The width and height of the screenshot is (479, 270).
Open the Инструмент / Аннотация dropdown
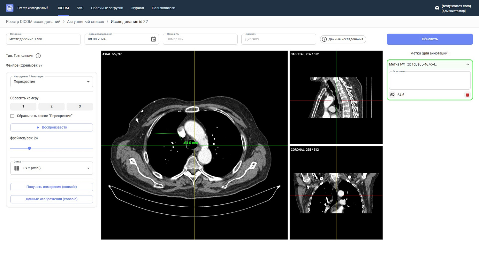tap(52, 82)
